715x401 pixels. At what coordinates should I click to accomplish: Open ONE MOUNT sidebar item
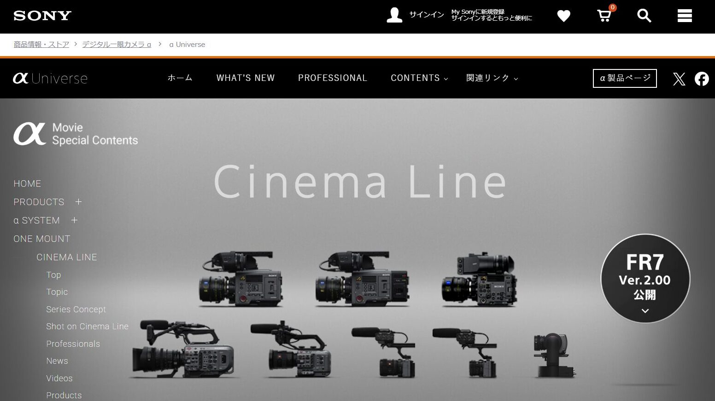pyautogui.click(x=42, y=239)
